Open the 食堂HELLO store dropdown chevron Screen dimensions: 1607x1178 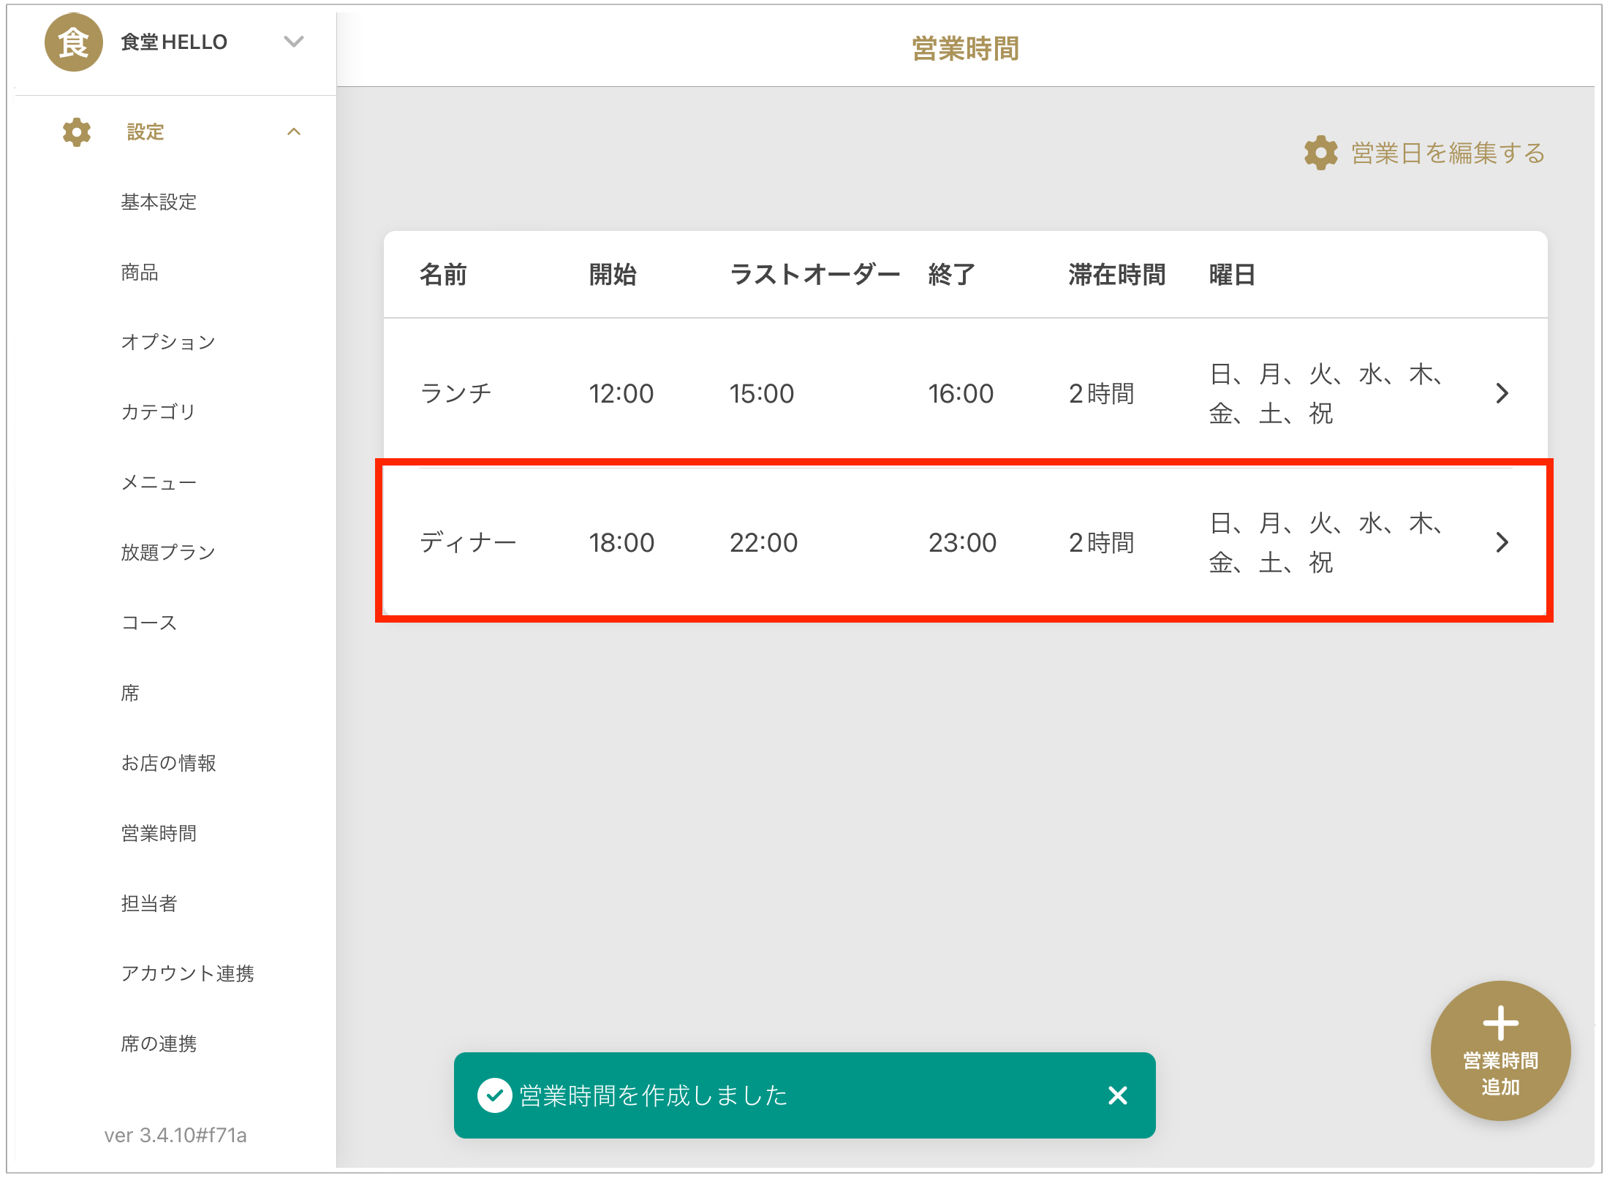[x=293, y=42]
